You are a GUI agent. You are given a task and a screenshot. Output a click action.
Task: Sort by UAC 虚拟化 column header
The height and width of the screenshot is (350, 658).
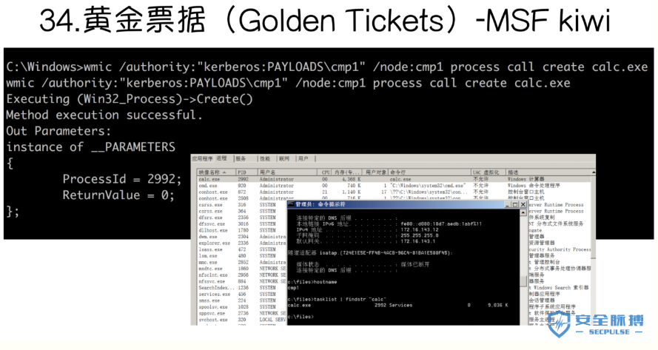click(x=488, y=172)
